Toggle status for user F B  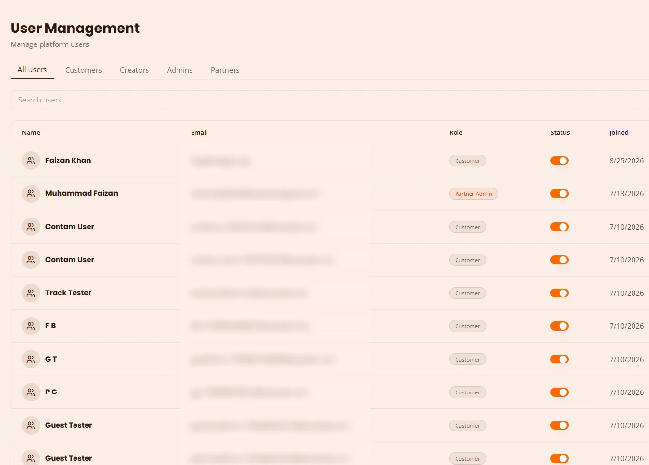[560, 326]
